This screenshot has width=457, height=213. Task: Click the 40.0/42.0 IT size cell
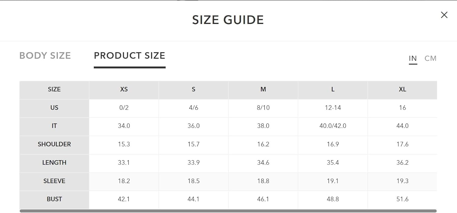click(x=333, y=126)
